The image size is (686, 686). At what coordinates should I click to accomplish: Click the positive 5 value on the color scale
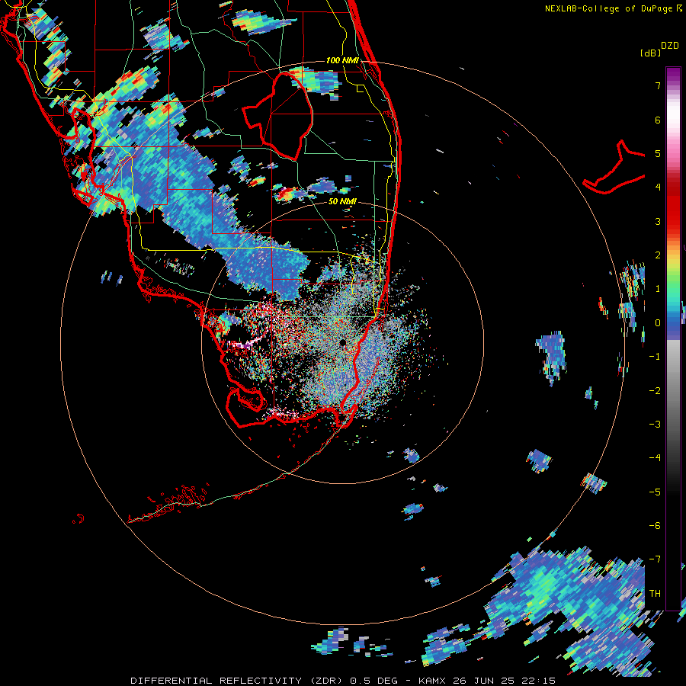658,153
